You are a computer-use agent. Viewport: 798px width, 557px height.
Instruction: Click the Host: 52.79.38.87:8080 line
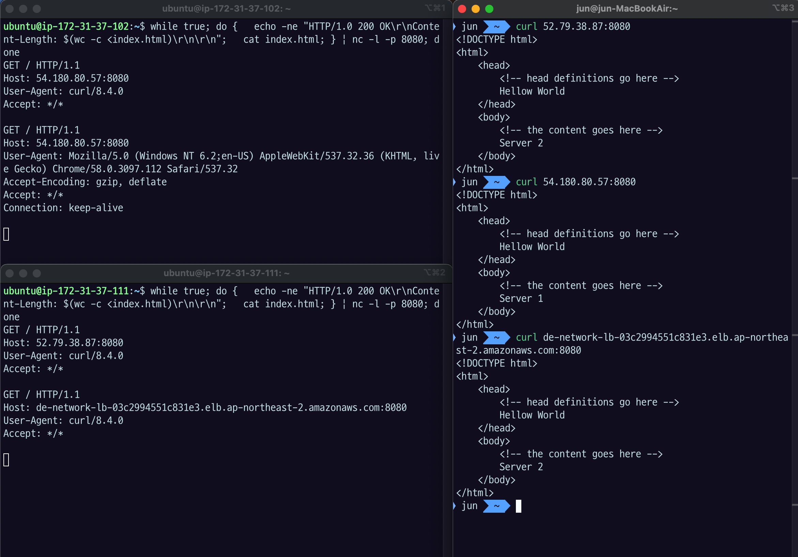click(x=63, y=343)
